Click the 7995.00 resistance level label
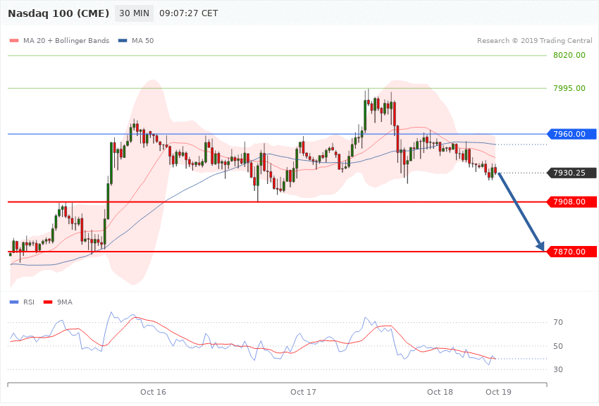This screenshot has width=599, height=406. coord(569,88)
